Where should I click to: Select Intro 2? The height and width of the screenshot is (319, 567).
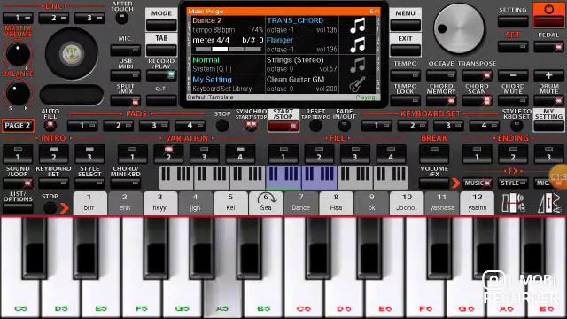pos(53,153)
